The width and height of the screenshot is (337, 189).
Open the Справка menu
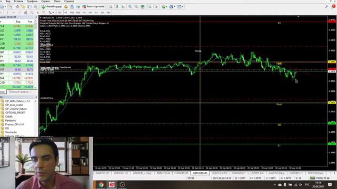(x=69, y=1)
